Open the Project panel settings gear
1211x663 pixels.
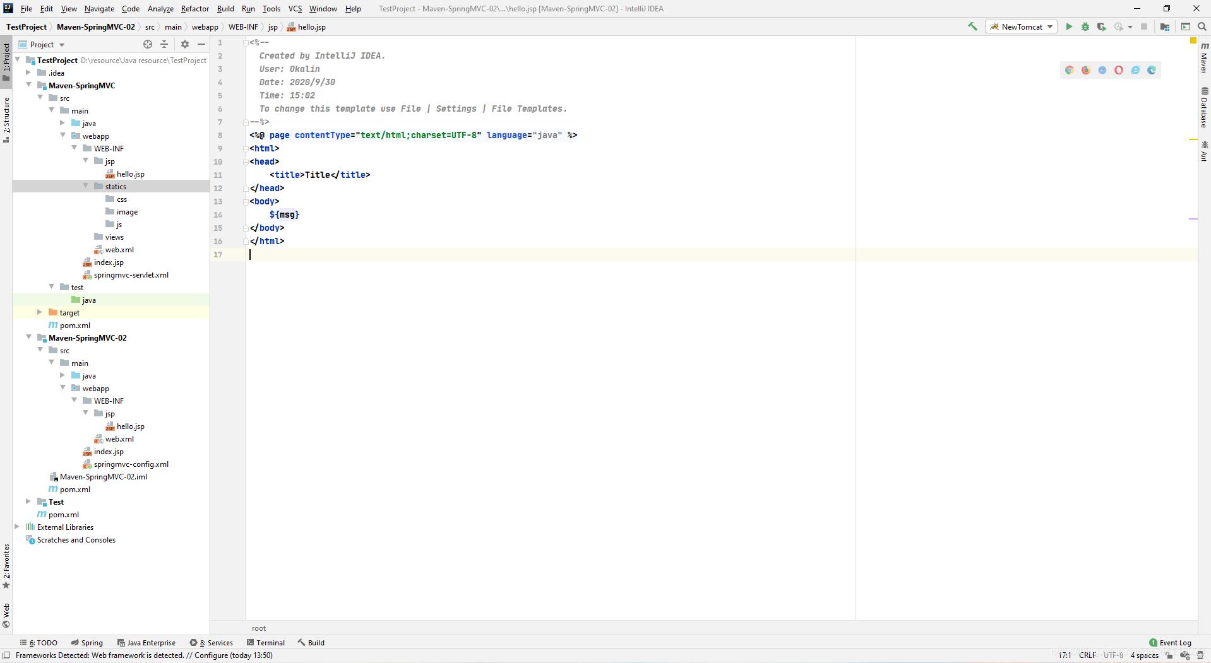[184, 44]
